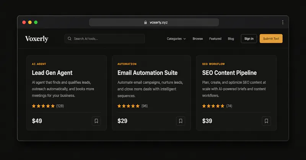The image size is (306, 160).
Task: Click the Voxerly logo
Action: 37,39
